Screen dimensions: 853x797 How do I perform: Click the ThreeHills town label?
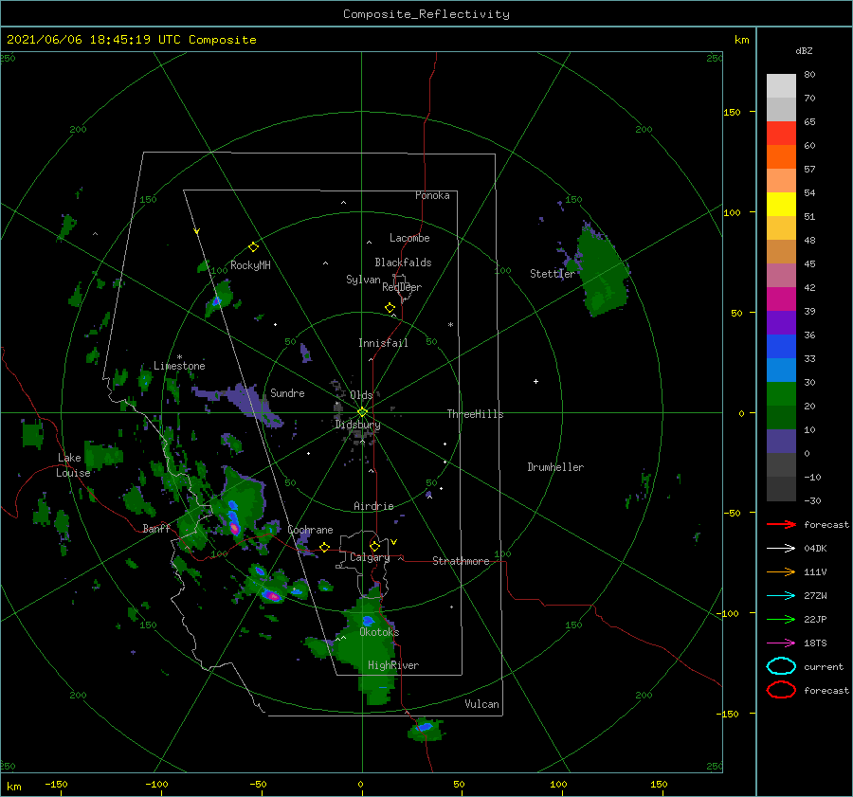tap(475, 414)
